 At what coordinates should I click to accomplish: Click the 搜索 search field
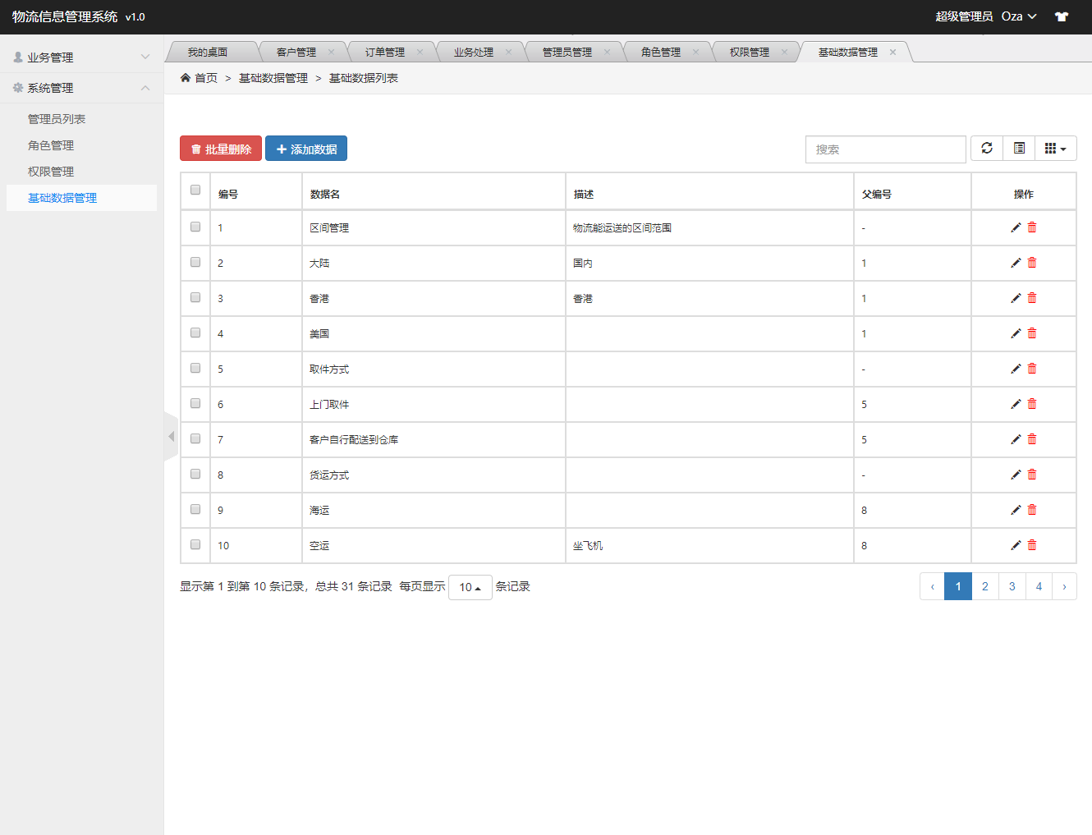(885, 149)
